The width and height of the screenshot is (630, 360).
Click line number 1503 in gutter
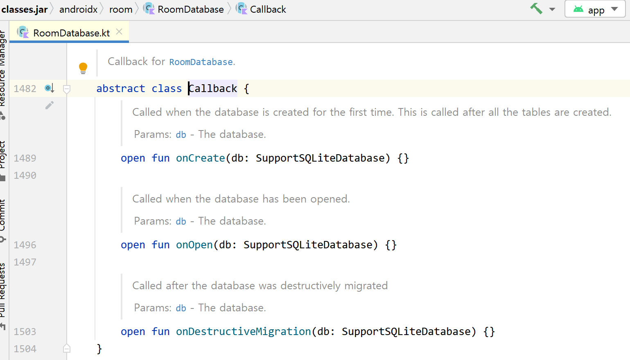[x=25, y=331]
